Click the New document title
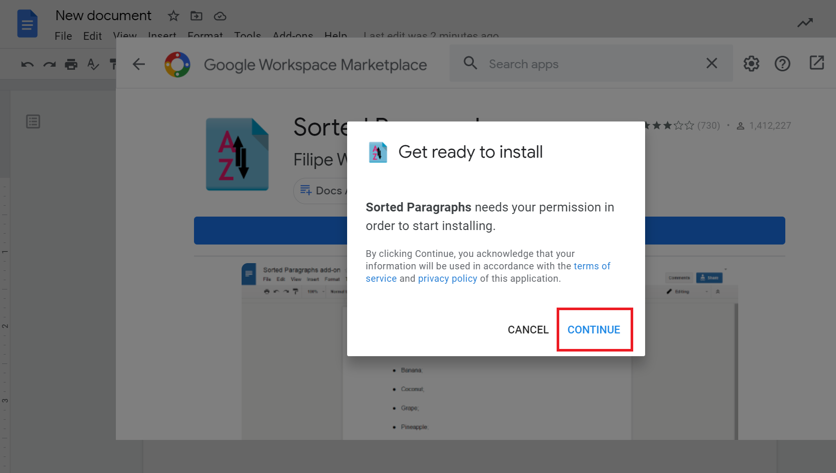Image resolution: width=836 pixels, height=473 pixels. coord(103,16)
